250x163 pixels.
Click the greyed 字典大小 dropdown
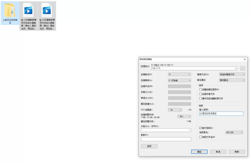click(x=179, y=92)
